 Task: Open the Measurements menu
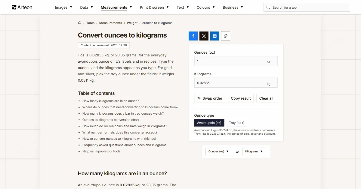point(116,7)
